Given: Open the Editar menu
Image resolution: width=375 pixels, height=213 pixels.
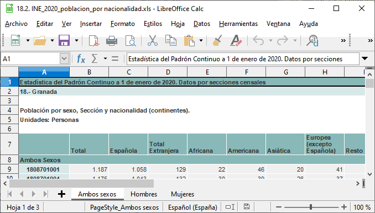Looking at the screenshot, I should click(45, 24).
